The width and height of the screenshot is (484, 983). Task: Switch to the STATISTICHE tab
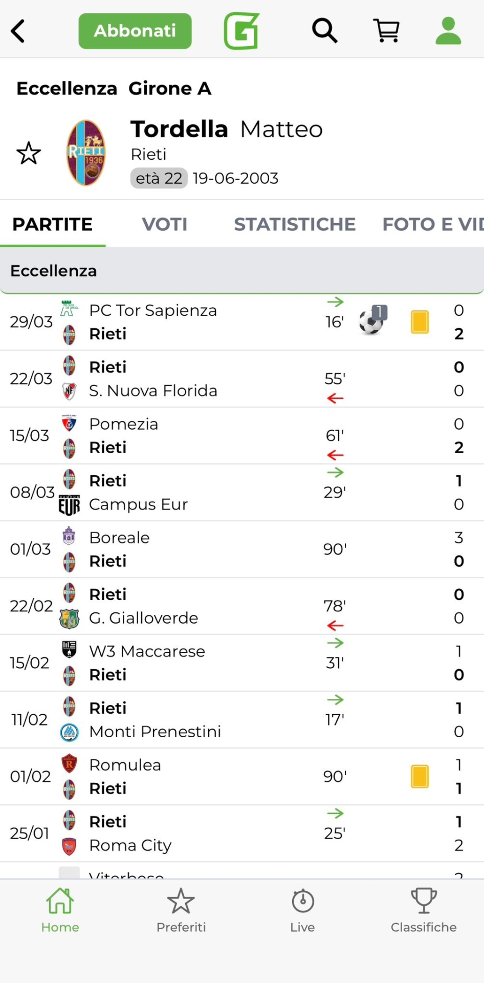click(x=295, y=224)
